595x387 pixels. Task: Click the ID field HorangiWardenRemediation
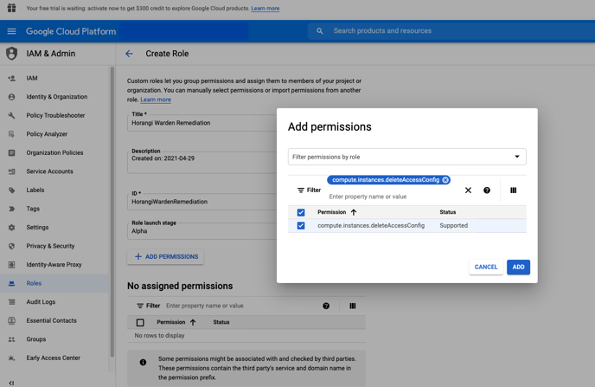pos(203,201)
